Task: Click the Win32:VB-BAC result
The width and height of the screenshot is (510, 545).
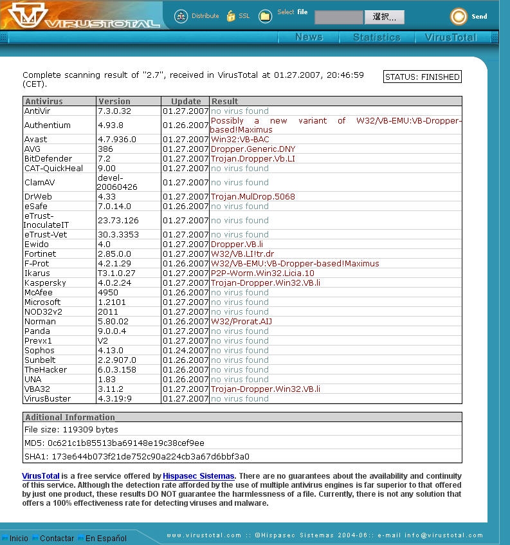Action: 240,140
